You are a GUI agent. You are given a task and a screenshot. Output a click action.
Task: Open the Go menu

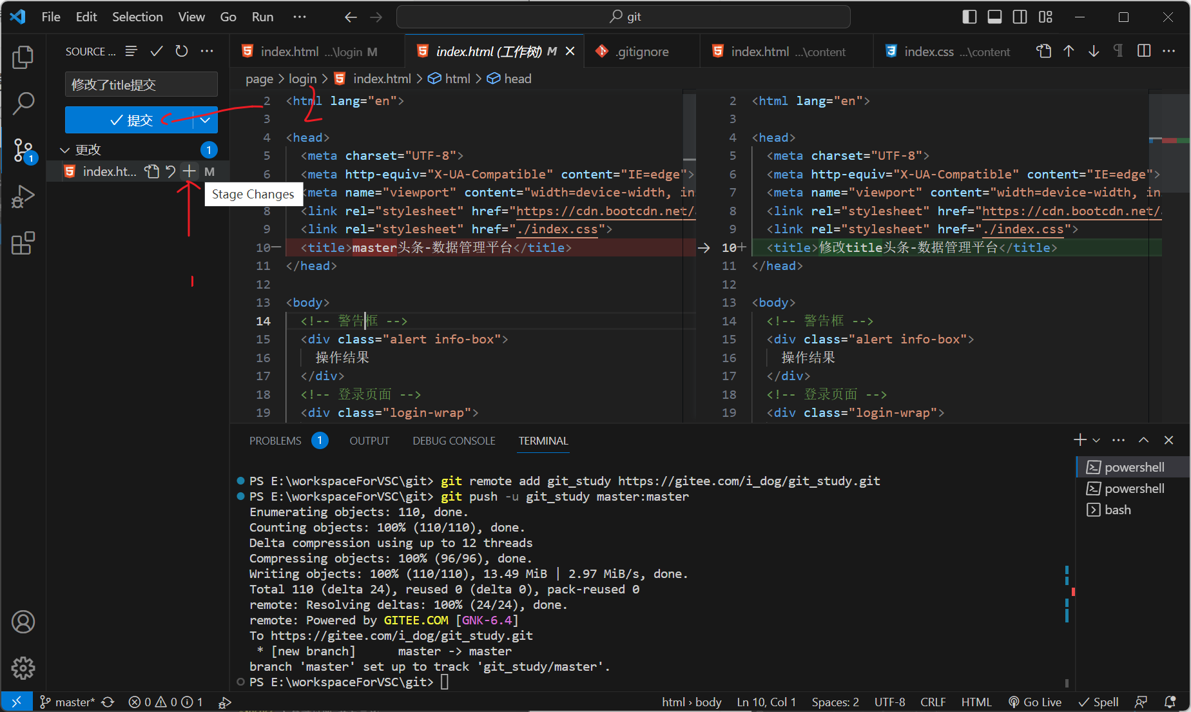(x=228, y=17)
